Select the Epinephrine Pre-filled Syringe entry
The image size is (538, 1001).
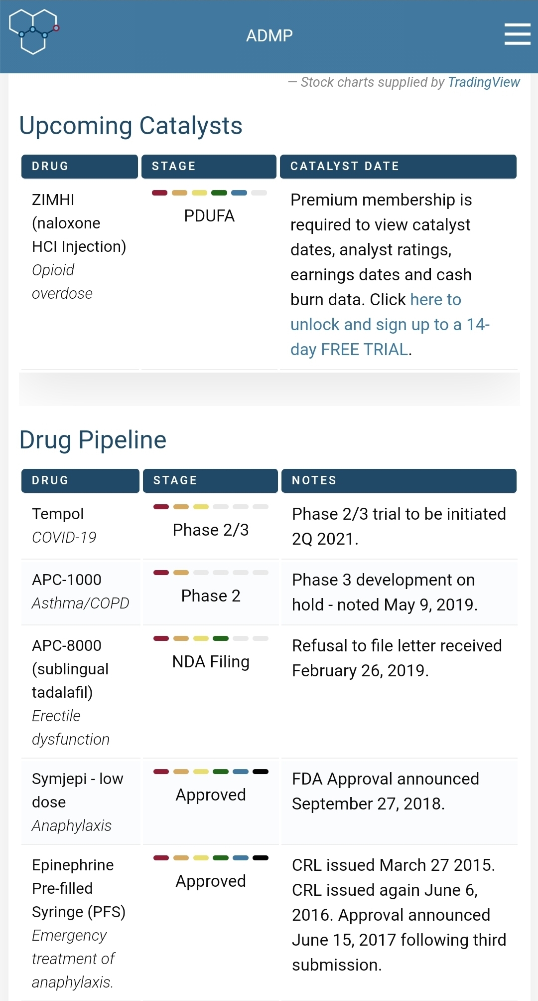tap(78, 888)
